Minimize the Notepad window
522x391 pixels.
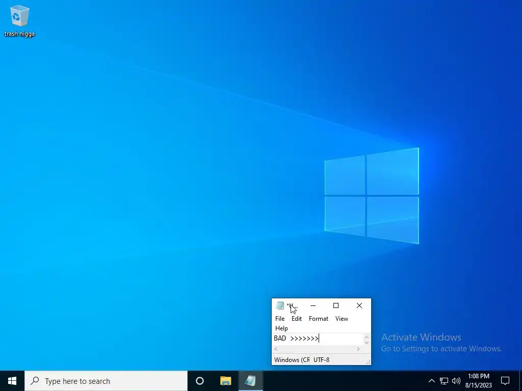click(313, 305)
